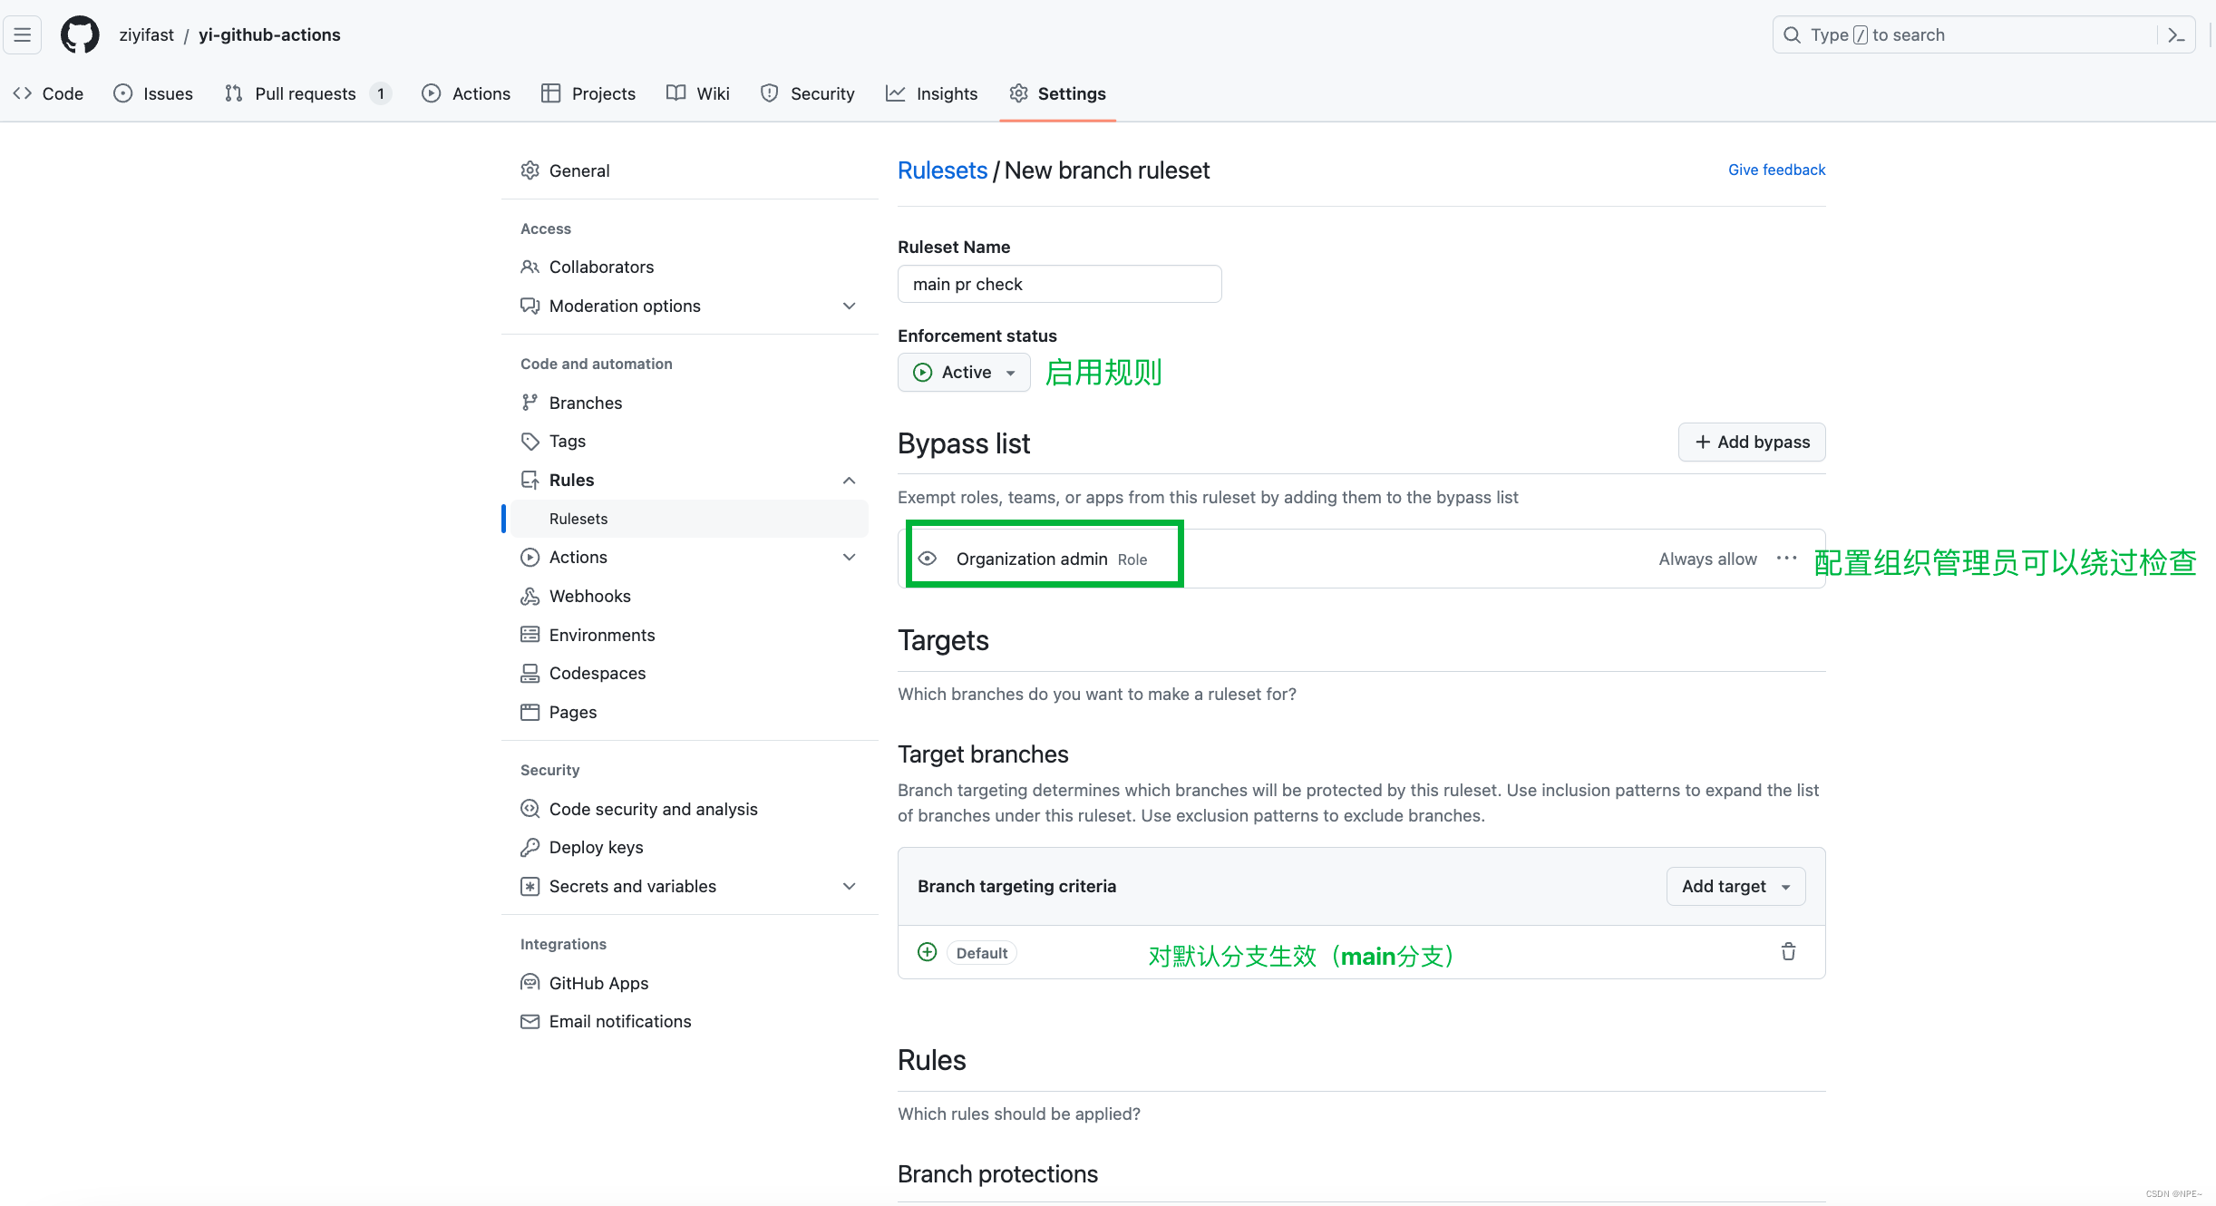This screenshot has width=2216, height=1206.
Task: Click the Deploy keys key icon
Action: point(530,848)
